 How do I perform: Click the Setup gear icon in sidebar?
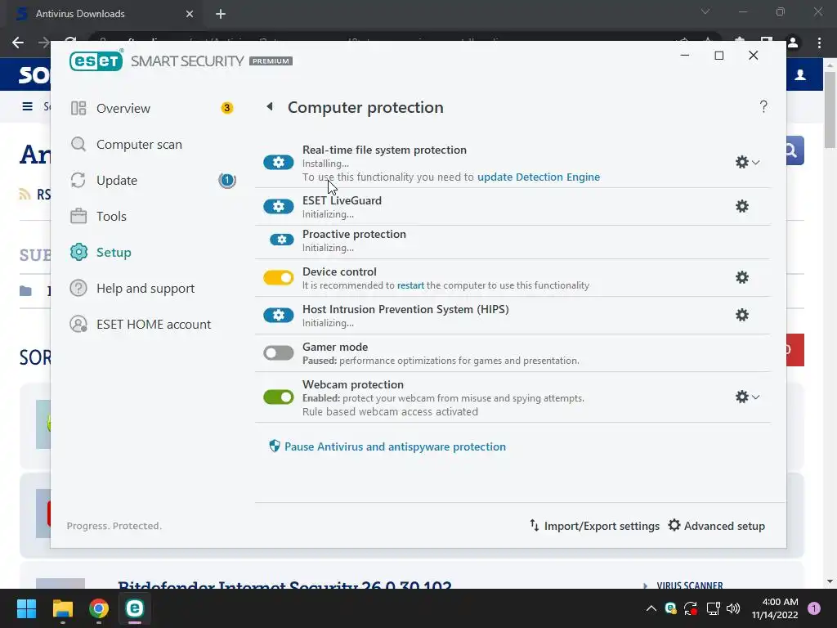pyautogui.click(x=78, y=252)
